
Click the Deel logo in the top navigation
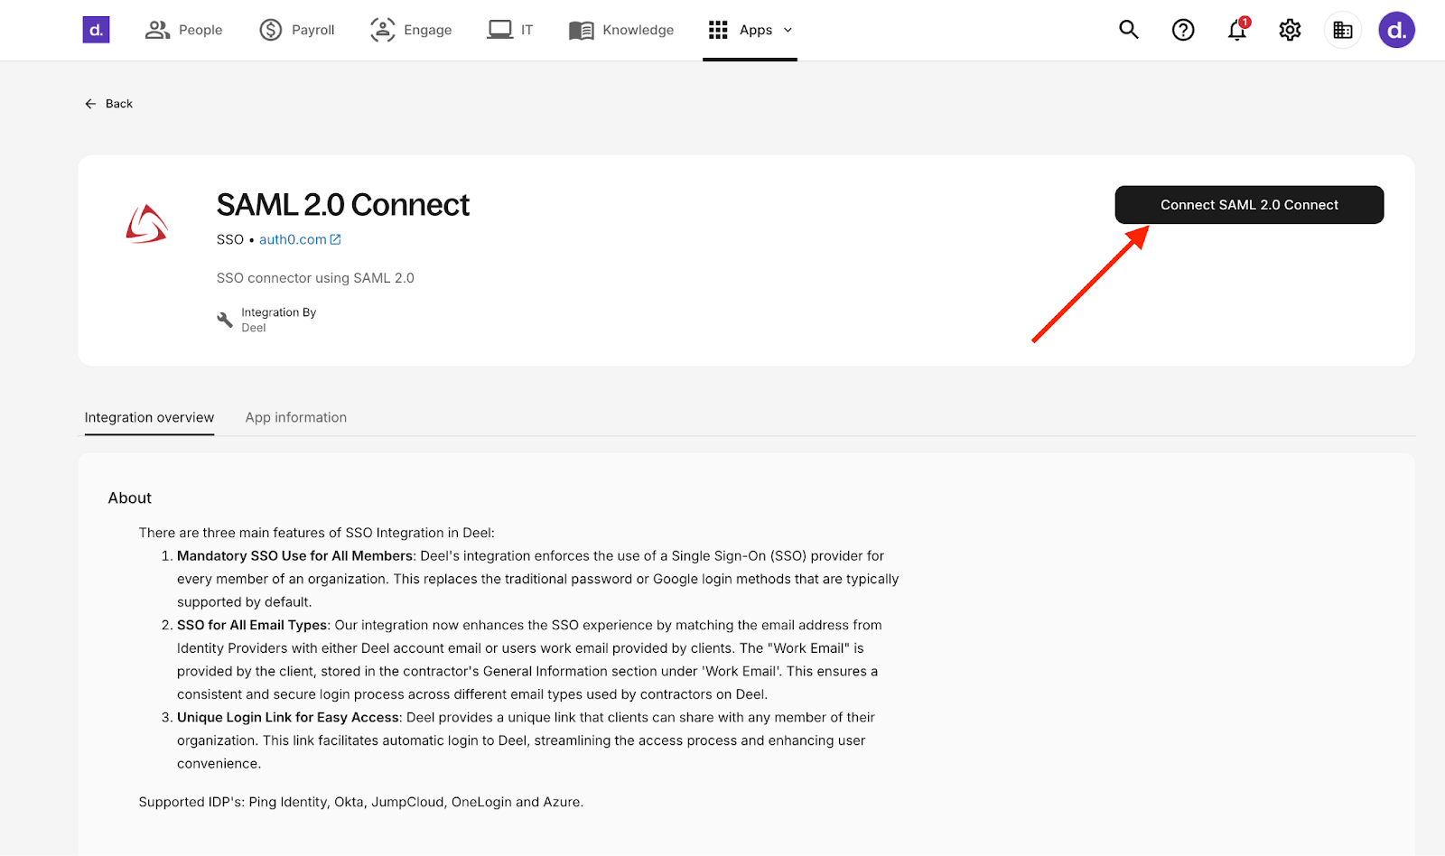(x=96, y=30)
